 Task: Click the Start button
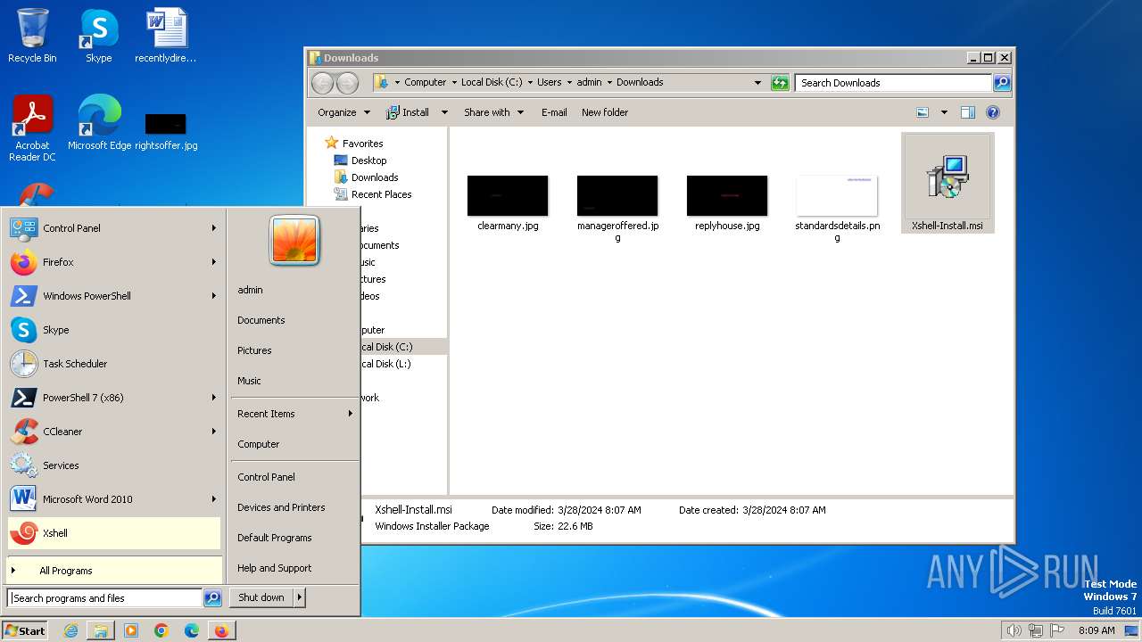pyautogui.click(x=25, y=630)
